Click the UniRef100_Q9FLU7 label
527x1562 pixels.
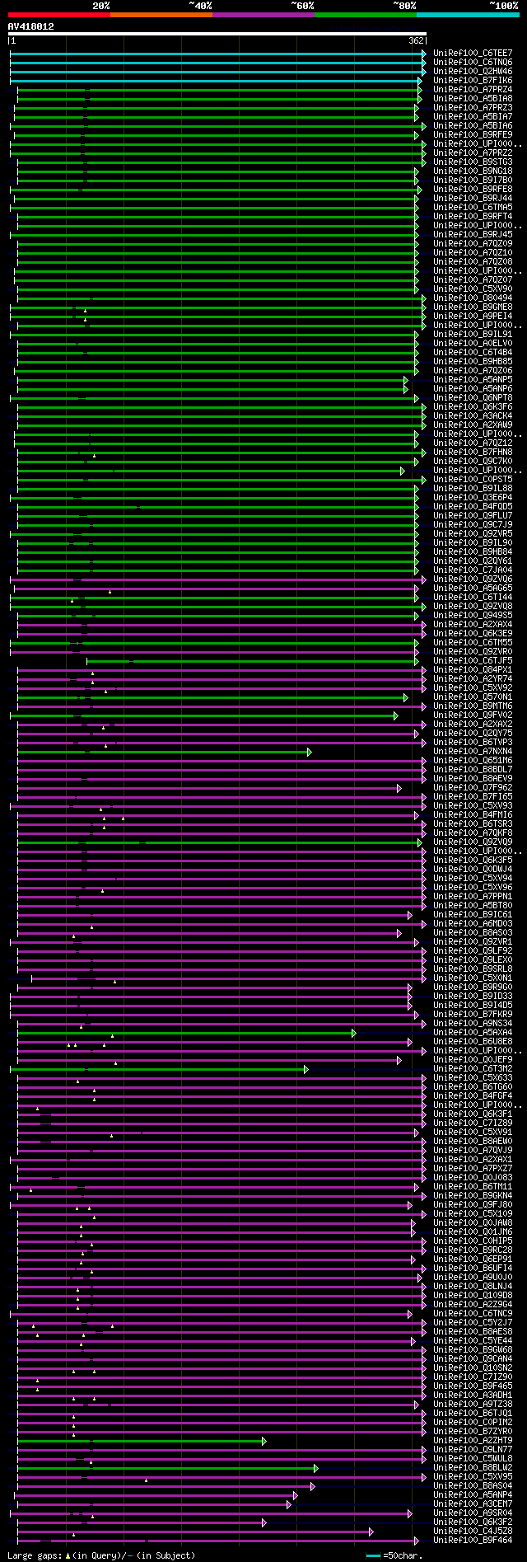point(473,516)
